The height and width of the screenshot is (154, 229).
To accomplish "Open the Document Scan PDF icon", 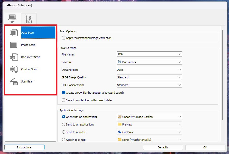I will [14, 57].
